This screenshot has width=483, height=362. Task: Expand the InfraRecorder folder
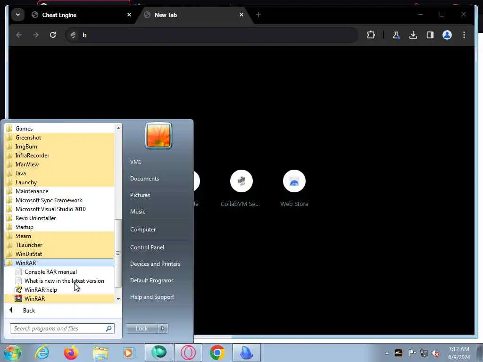[x=59, y=155]
